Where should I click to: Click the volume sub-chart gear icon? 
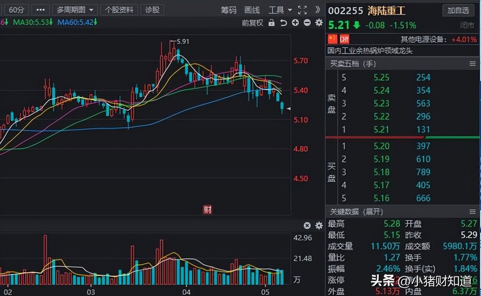318,226
